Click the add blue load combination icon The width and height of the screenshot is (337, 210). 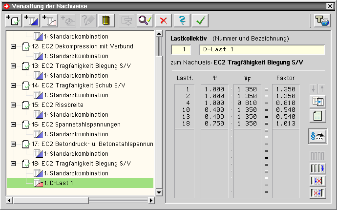click(x=31, y=21)
